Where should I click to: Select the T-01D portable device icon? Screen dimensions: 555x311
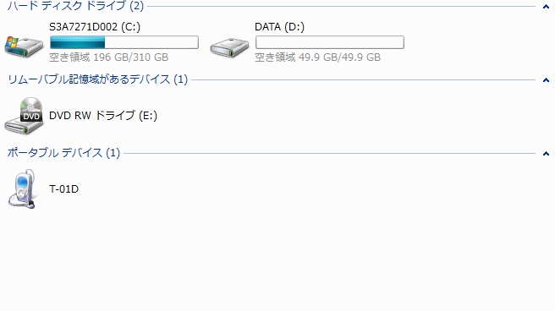pyautogui.click(x=22, y=188)
